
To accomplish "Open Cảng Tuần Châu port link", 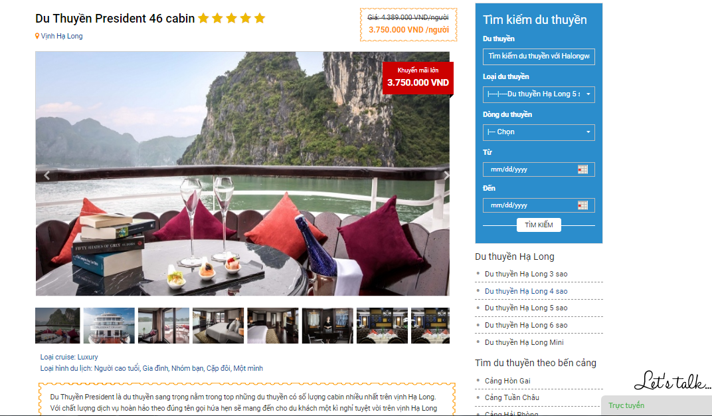I will [x=511, y=397].
